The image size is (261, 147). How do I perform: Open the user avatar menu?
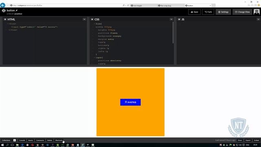[x=257, y=12]
